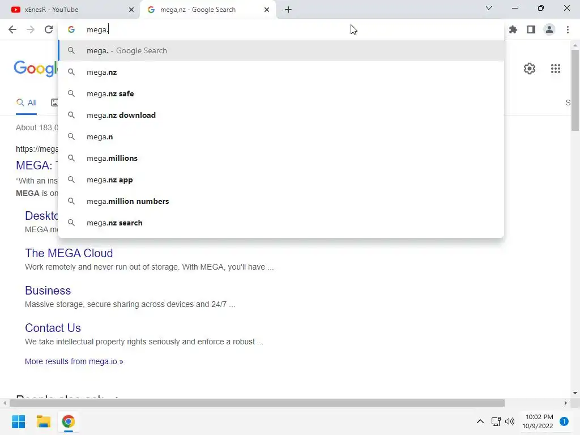
Task: Open the tab search chevron
Action: click(x=489, y=8)
